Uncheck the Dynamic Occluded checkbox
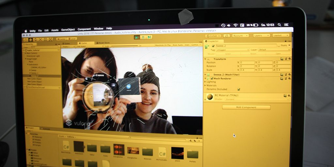334x167 pixels. pos(239,89)
